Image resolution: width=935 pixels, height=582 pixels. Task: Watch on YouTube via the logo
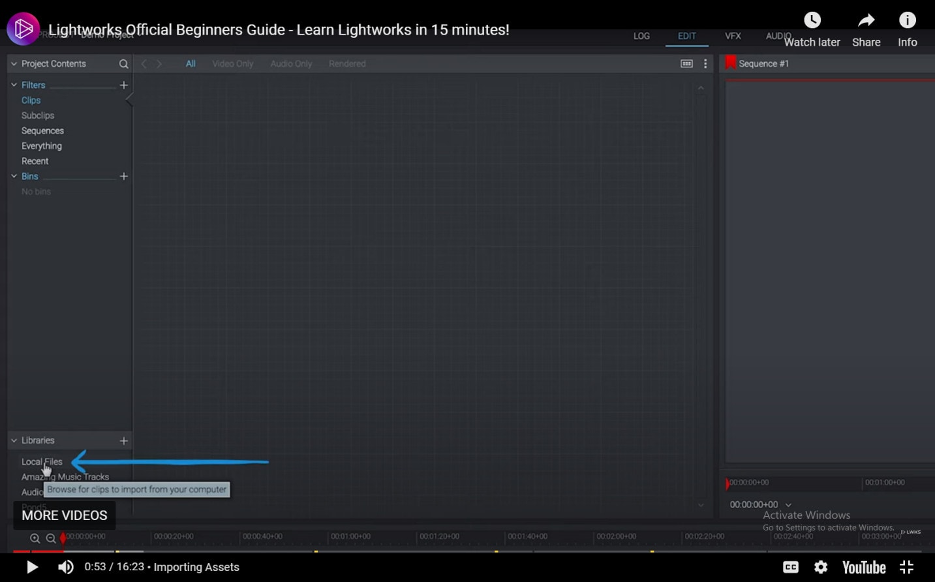coord(864,568)
